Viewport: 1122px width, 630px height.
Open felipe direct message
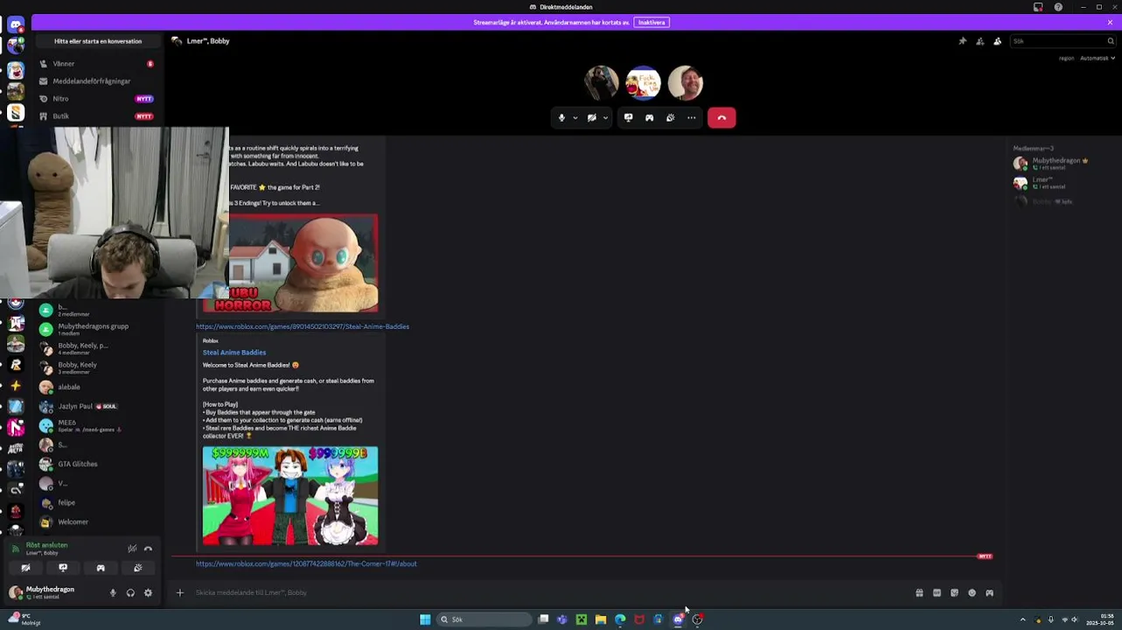(97, 502)
